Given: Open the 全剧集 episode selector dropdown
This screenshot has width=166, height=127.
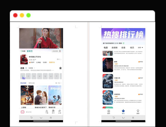Looking at the screenshot, I should coord(31,68).
